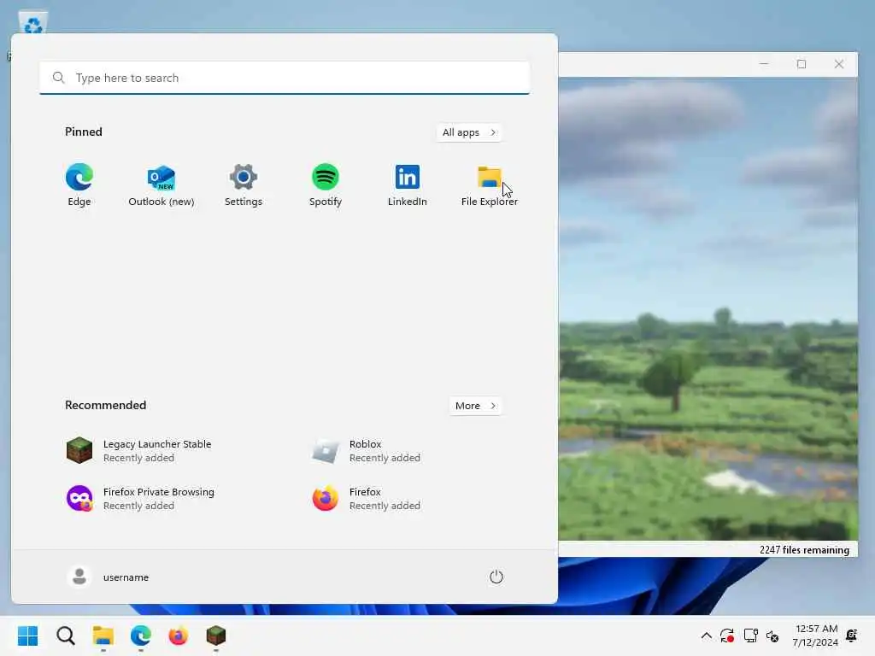
Task: Expand More recommended items
Action: [x=475, y=406]
